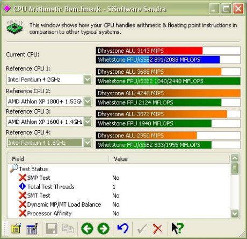Click the list scrollbar thumb
247x239 pixels.
point(235,168)
